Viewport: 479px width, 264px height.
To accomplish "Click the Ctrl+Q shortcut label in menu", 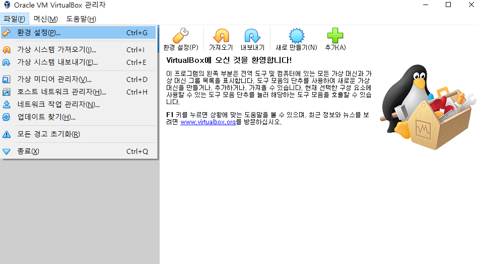I will tap(137, 151).
